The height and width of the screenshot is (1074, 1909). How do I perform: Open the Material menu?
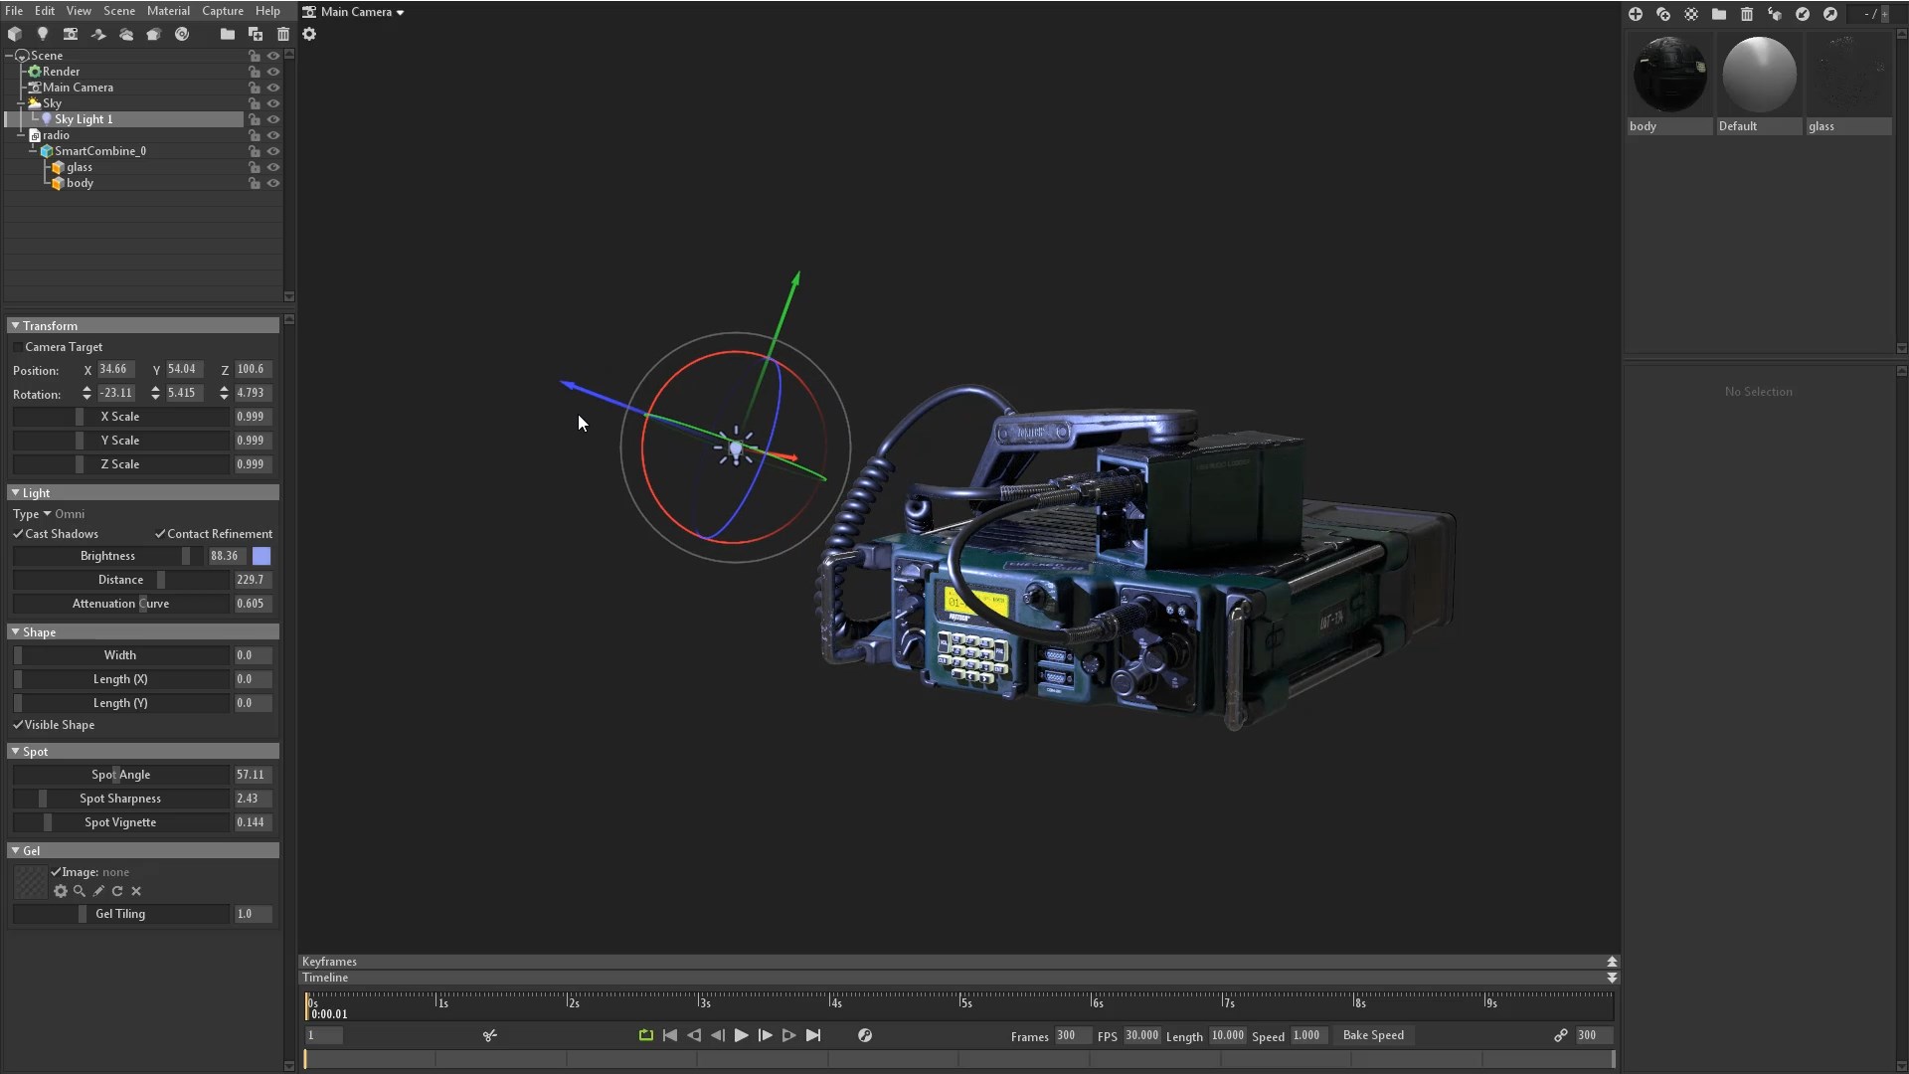(x=168, y=11)
